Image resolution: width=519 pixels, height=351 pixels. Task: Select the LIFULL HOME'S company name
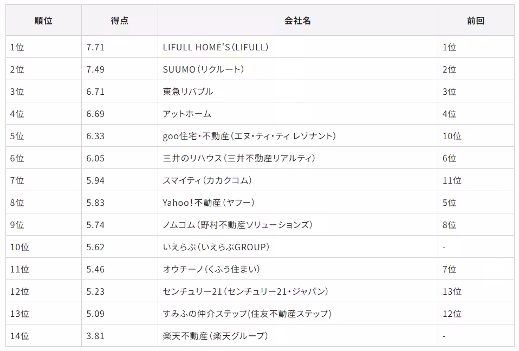tap(216, 47)
